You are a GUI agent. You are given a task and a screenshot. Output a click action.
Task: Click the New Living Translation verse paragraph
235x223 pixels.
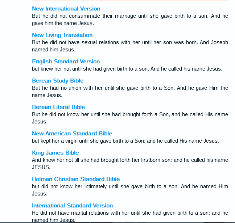pyautogui.click(x=130, y=46)
